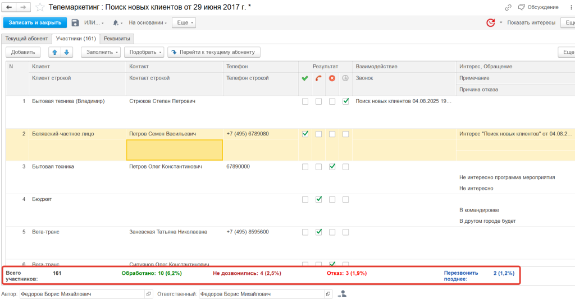Expand the Заполнить dropdown
Image resolution: width=575 pixels, height=300 pixels.
[x=101, y=52]
